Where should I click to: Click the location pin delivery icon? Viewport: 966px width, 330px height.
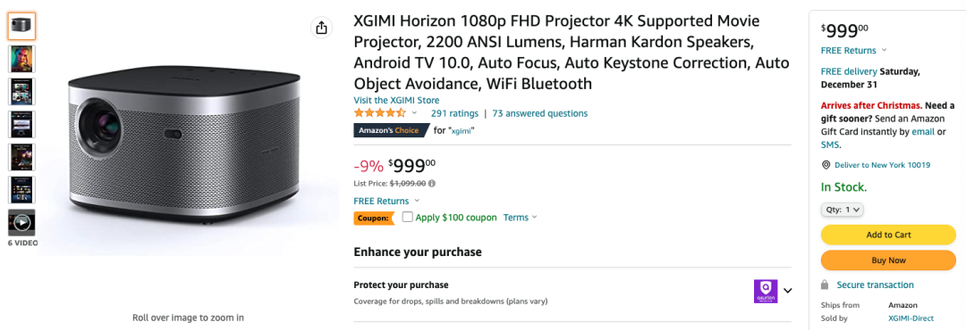[826, 165]
